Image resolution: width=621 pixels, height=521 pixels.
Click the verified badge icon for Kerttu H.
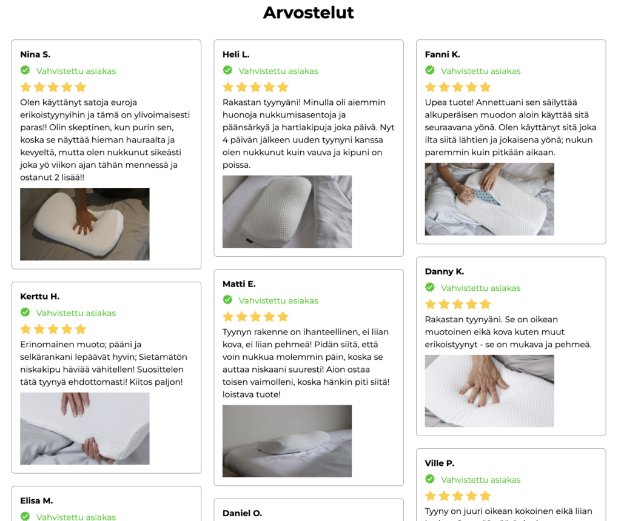click(x=25, y=313)
